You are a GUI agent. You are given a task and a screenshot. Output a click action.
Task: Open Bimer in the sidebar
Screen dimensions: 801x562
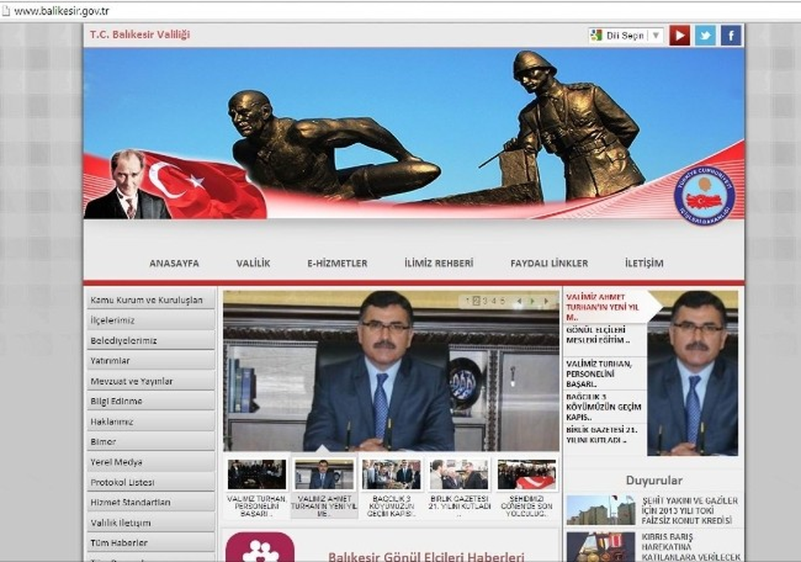pyautogui.click(x=151, y=442)
